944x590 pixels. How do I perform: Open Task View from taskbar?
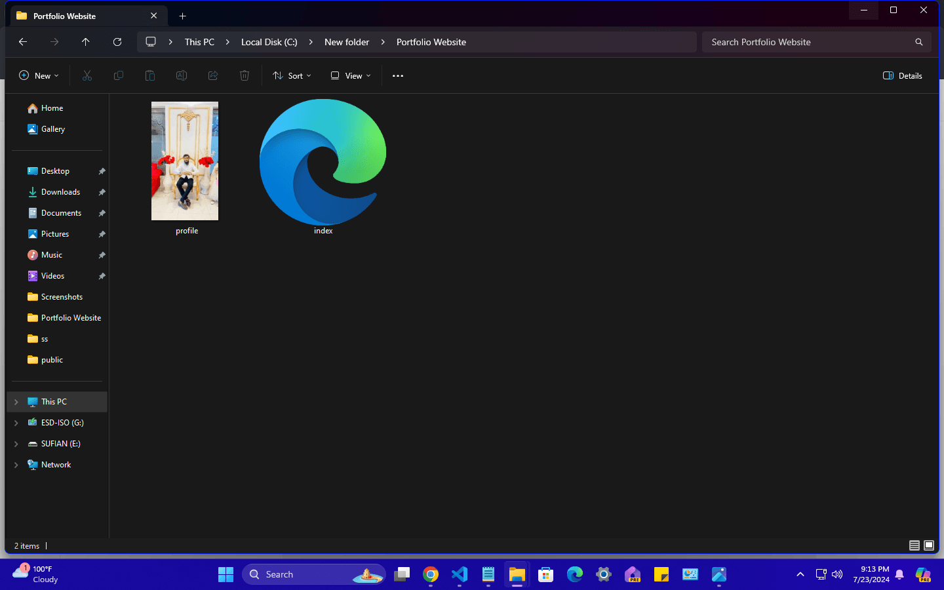click(x=402, y=574)
